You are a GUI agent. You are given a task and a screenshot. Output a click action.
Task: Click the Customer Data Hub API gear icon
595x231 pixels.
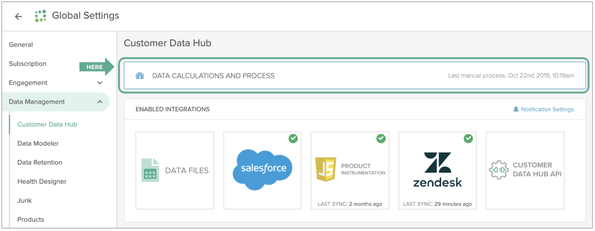(x=499, y=170)
